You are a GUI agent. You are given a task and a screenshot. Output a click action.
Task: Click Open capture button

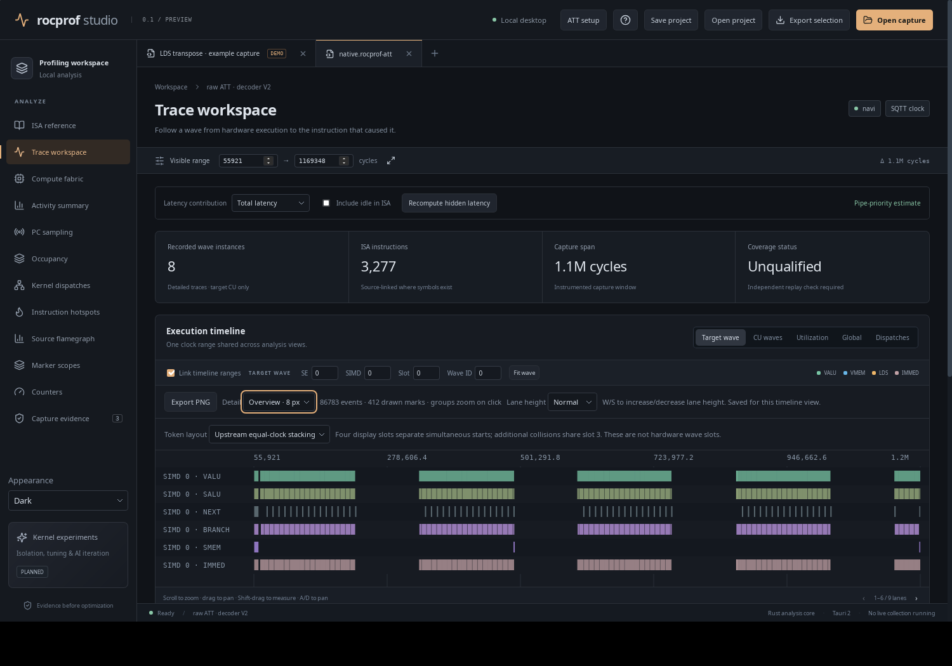tap(894, 20)
